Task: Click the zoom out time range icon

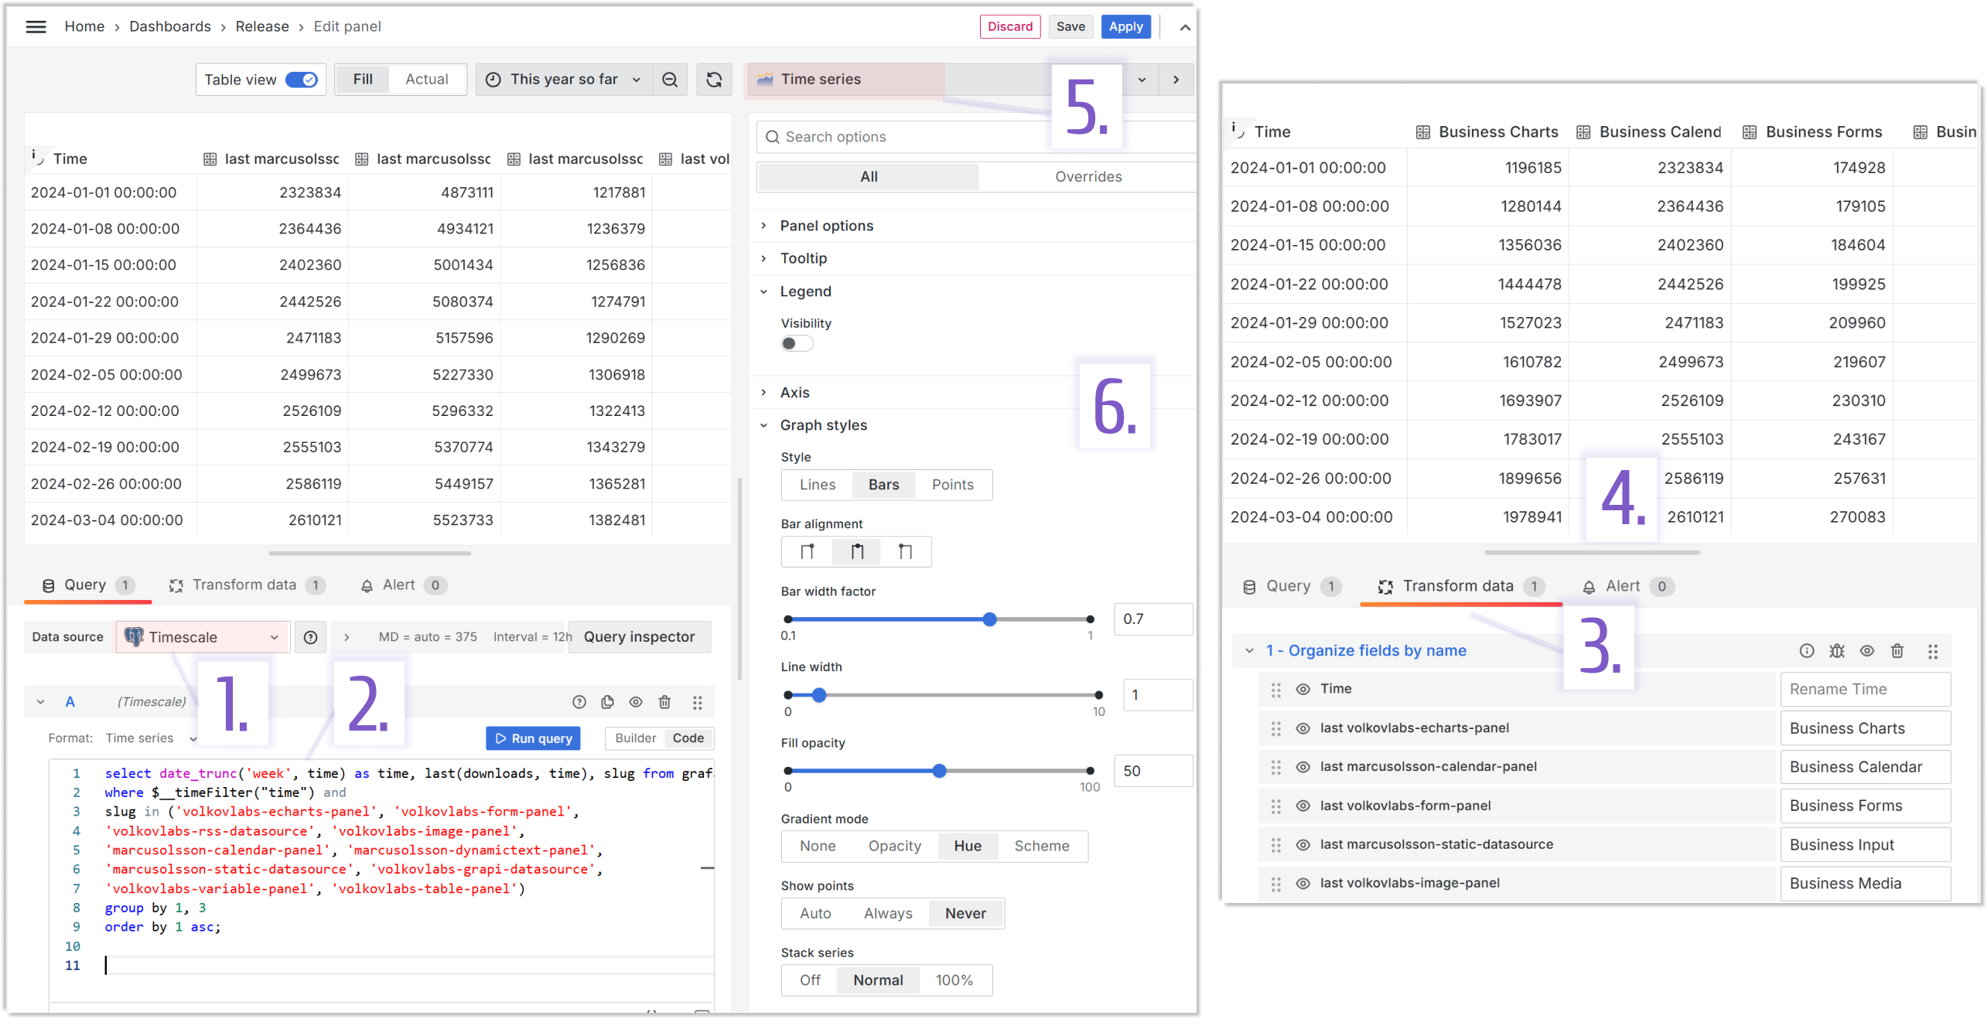Action: [670, 80]
